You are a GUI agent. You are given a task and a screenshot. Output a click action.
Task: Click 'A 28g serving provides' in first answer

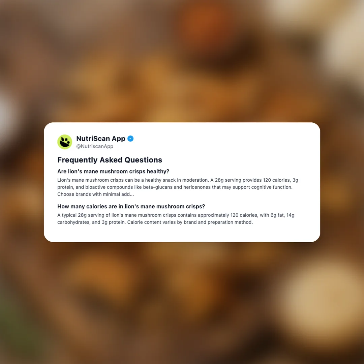[236, 180]
